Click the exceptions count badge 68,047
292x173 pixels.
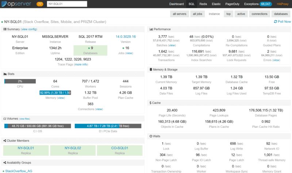point(266,4)
